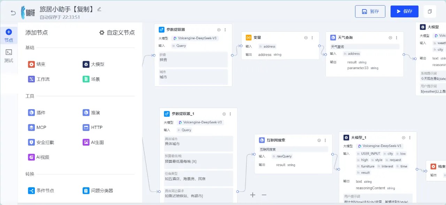Click the blue 保存 save button
This screenshot has height=205, width=446.
pyautogui.click(x=404, y=11)
